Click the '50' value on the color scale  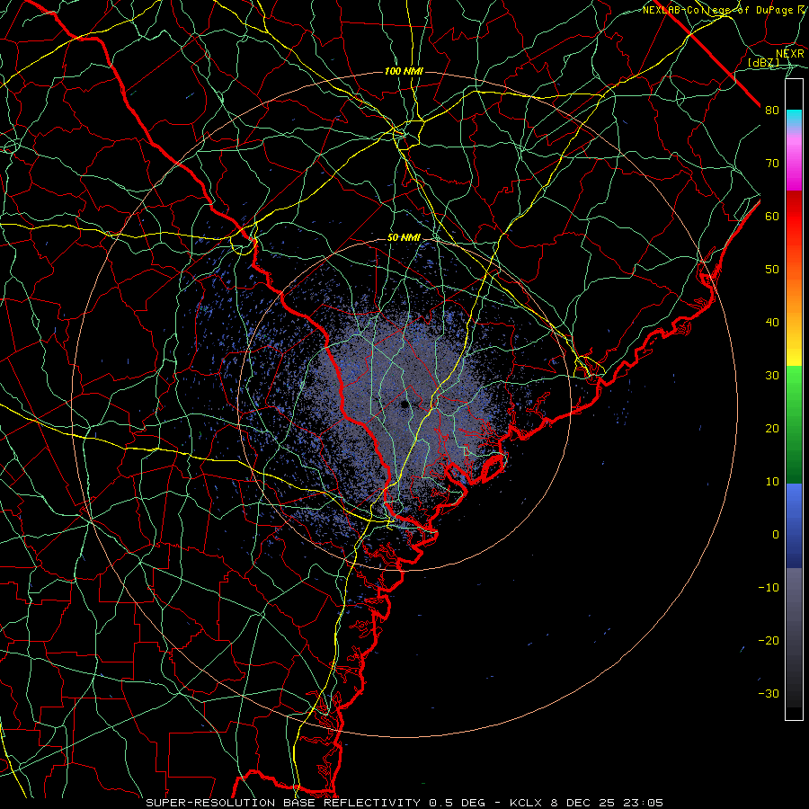tap(772, 270)
